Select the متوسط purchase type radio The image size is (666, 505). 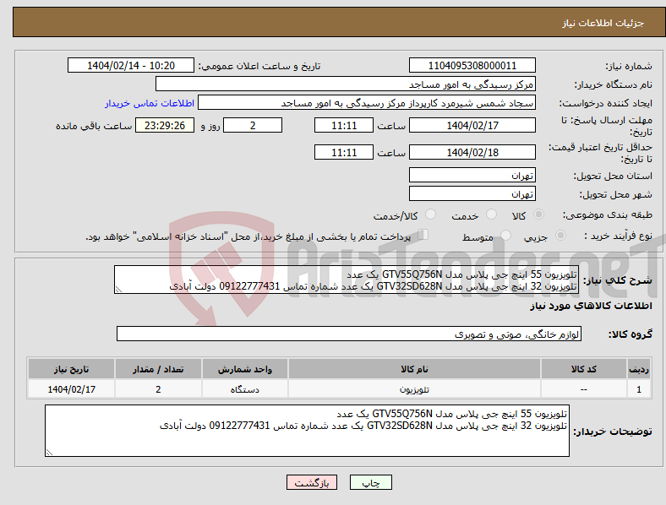pos(506,235)
